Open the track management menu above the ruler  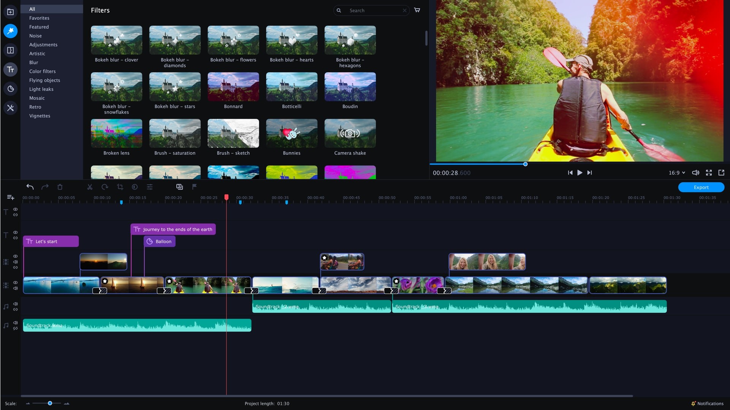point(10,197)
